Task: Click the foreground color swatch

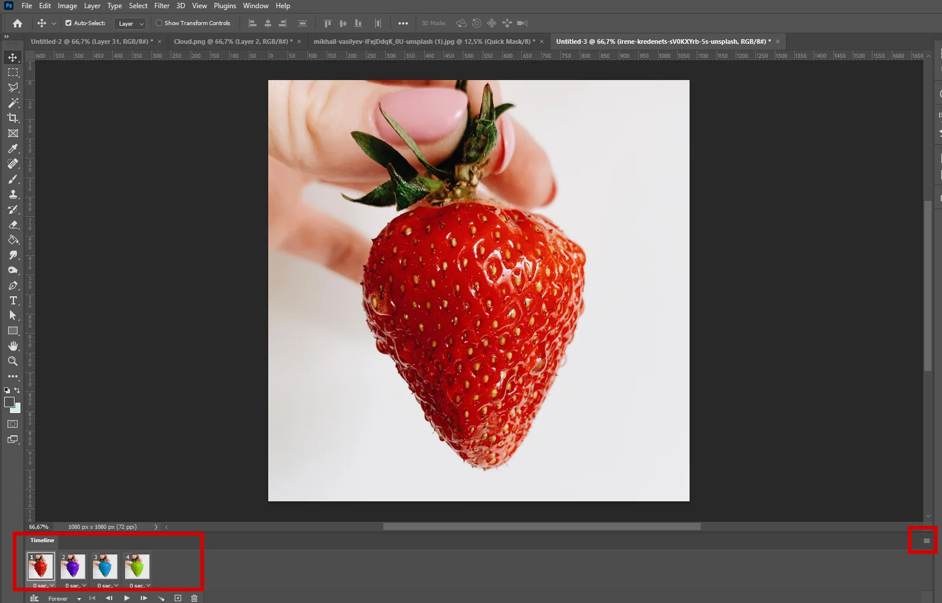Action: tap(9, 402)
